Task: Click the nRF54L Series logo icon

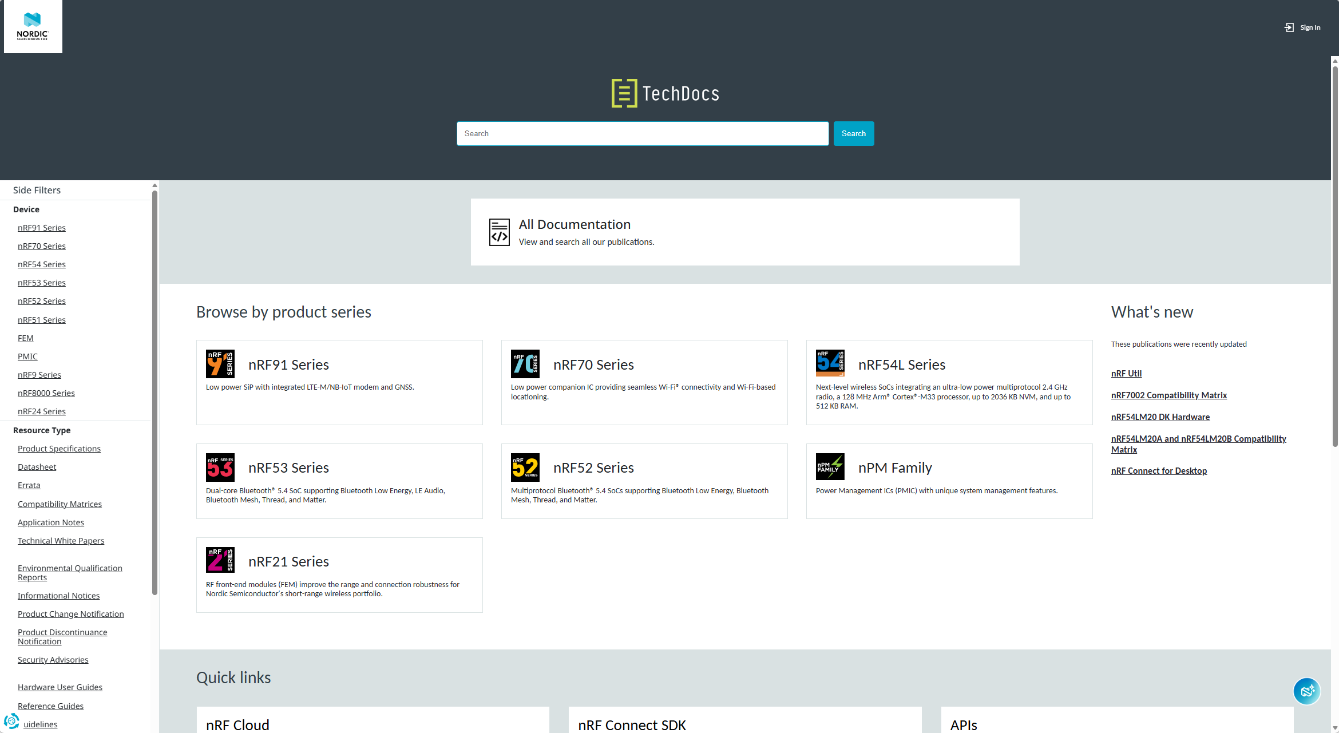Action: coord(830,364)
